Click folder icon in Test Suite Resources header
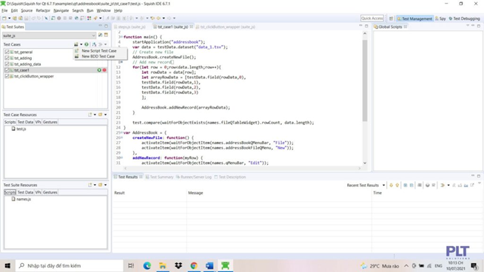The height and width of the screenshot is (272, 484). (x=101, y=185)
